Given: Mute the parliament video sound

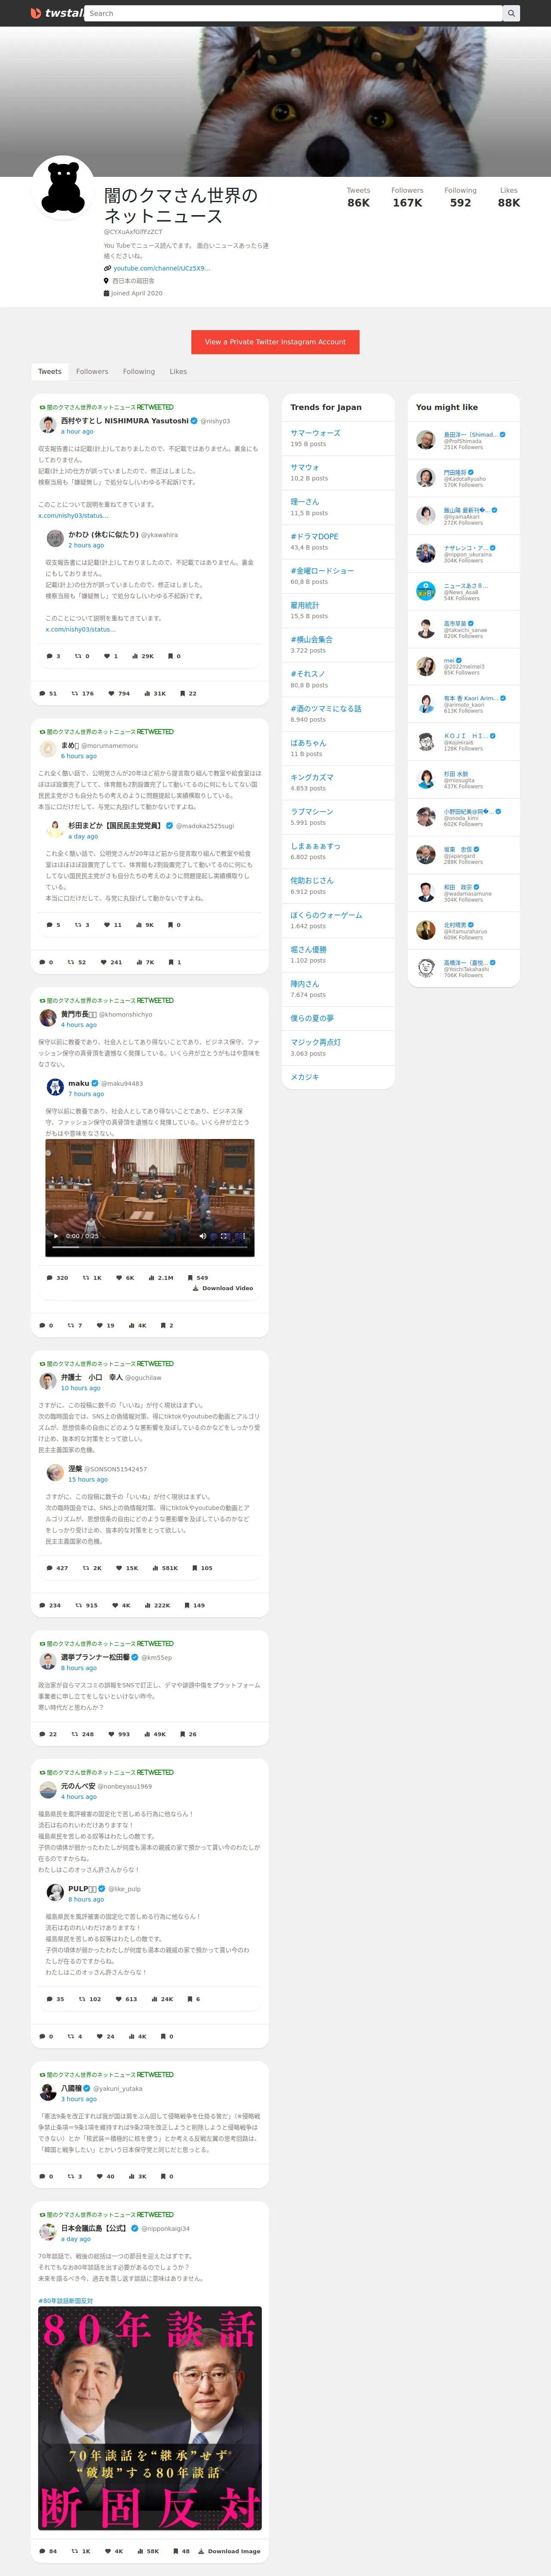Looking at the screenshot, I should pos(203,1236).
